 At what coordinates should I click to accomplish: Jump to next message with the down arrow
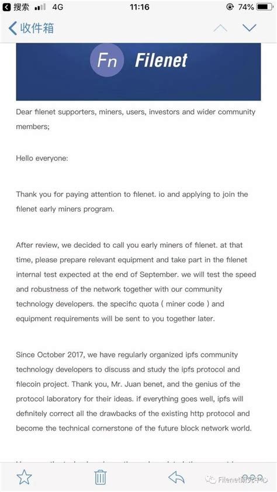(x=250, y=28)
